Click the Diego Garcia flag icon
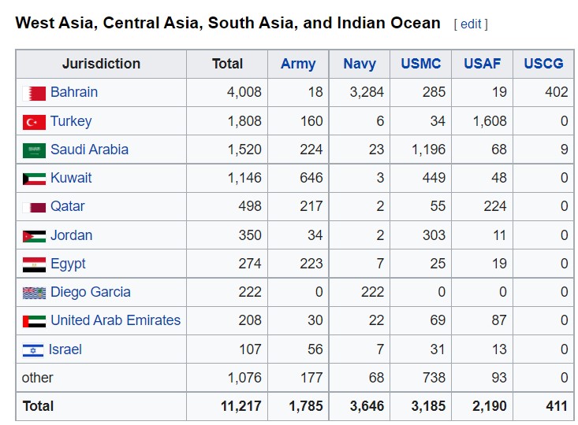The width and height of the screenshot is (578, 425). click(34, 294)
